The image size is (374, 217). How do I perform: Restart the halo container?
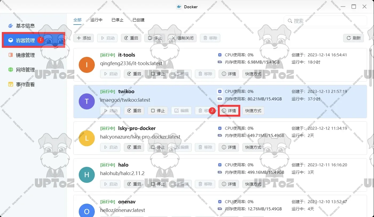[x=134, y=184]
